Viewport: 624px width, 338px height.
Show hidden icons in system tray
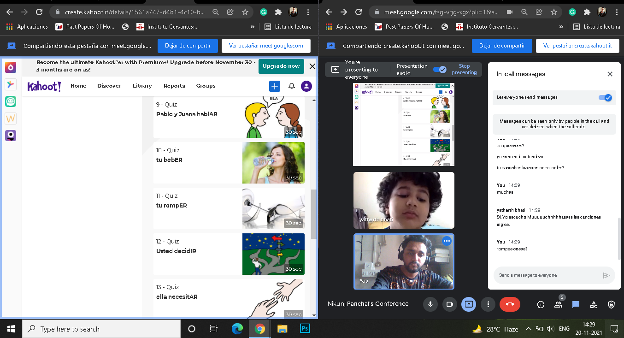[x=528, y=329]
